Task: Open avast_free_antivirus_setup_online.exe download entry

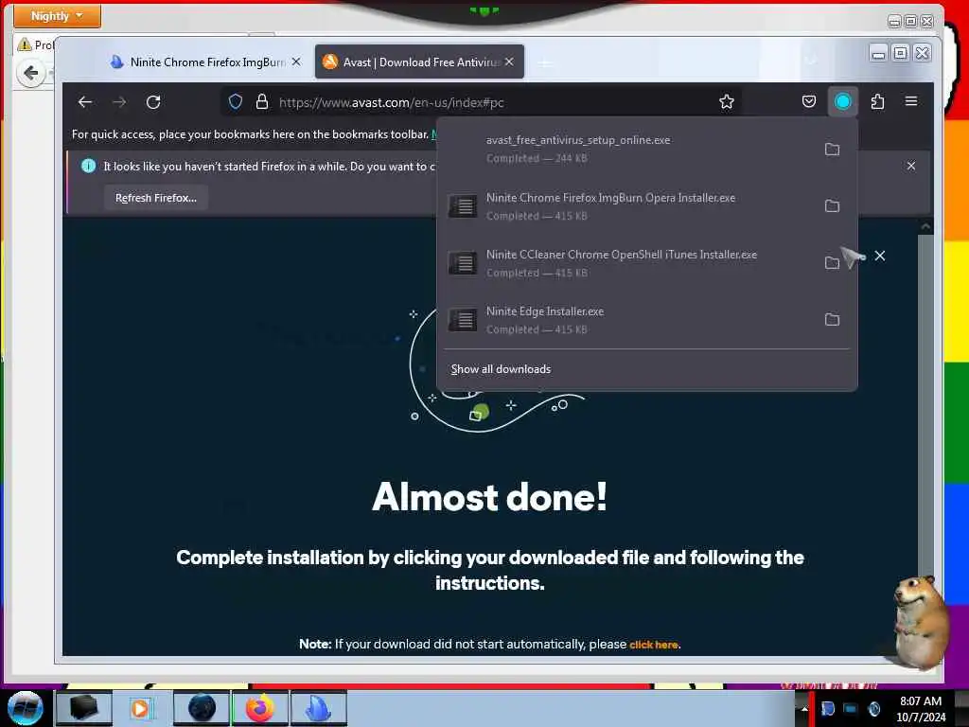Action: click(x=629, y=149)
